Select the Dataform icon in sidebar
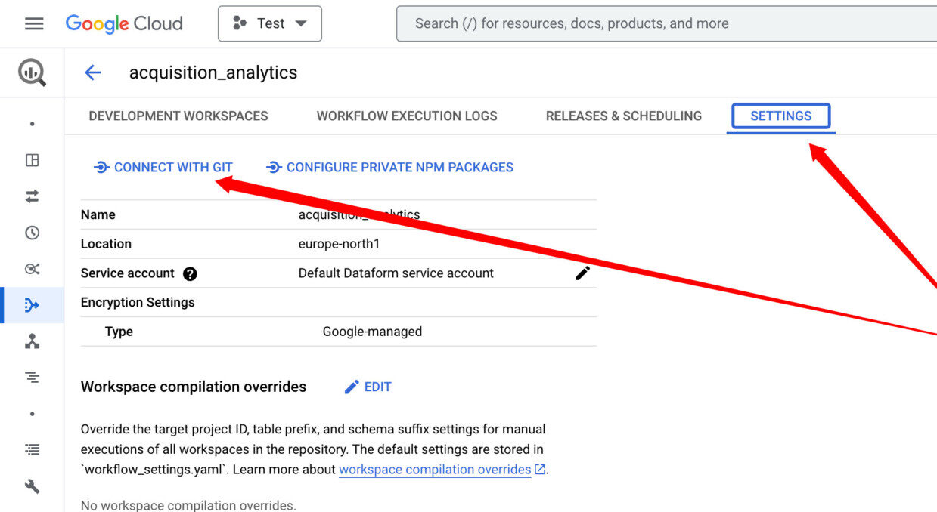This screenshot has width=937, height=512. pos(32,305)
